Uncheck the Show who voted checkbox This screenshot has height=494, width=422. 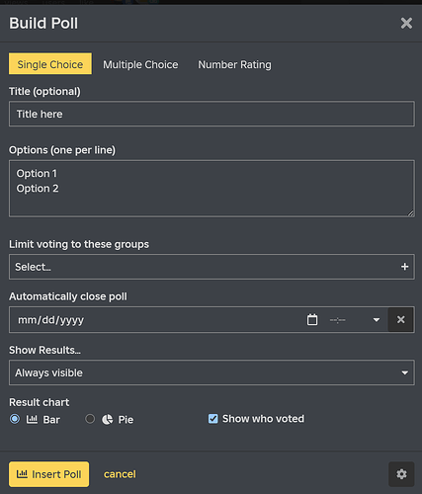click(x=212, y=419)
